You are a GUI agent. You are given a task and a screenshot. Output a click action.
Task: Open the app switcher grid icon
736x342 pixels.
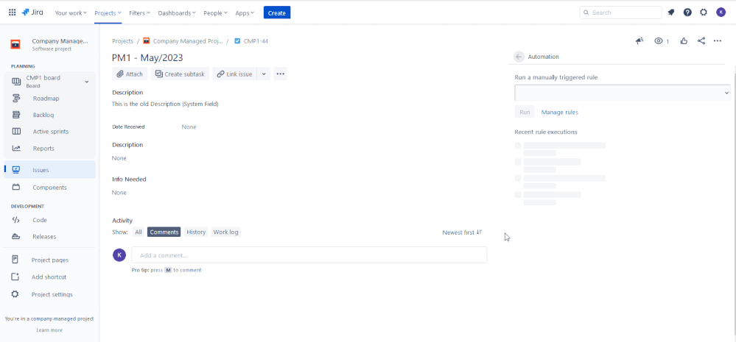coord(13,13)
